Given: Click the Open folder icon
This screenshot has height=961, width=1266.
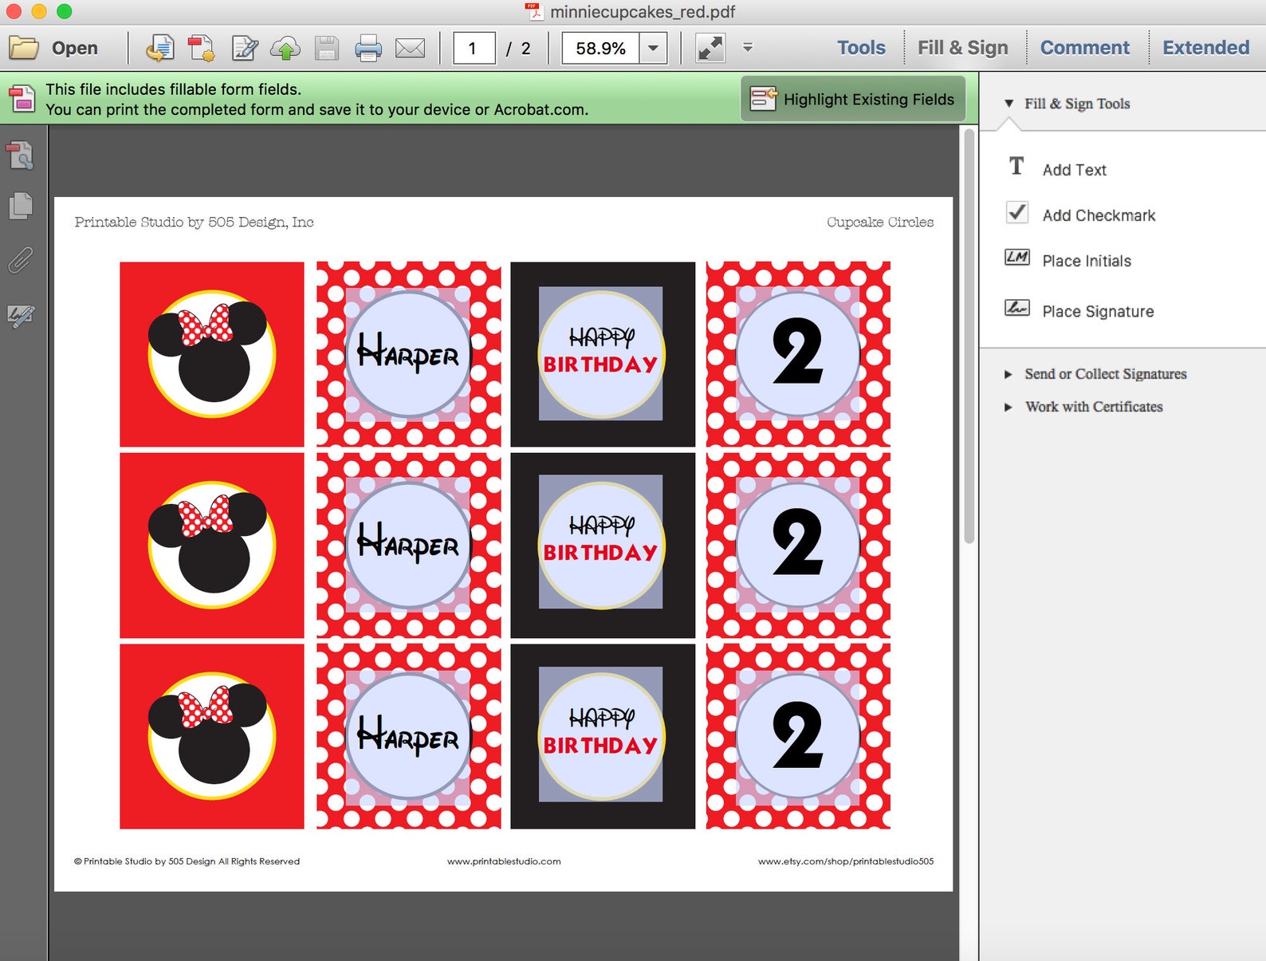Looking at the screenshot, I should 24,48.
